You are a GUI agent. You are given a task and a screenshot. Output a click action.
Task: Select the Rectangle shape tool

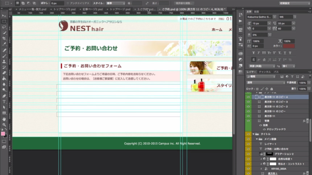click(4, 113)
